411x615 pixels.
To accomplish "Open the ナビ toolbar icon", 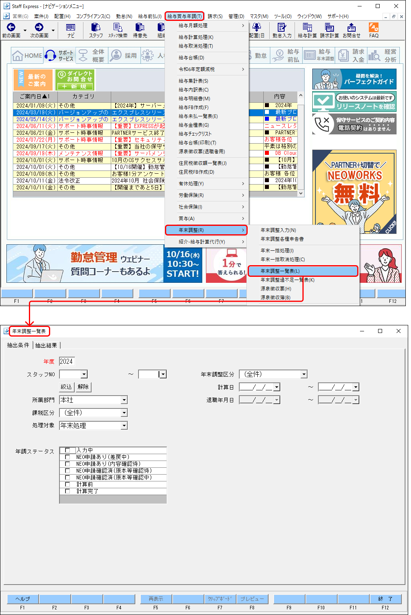I will (x=71, y=30).
